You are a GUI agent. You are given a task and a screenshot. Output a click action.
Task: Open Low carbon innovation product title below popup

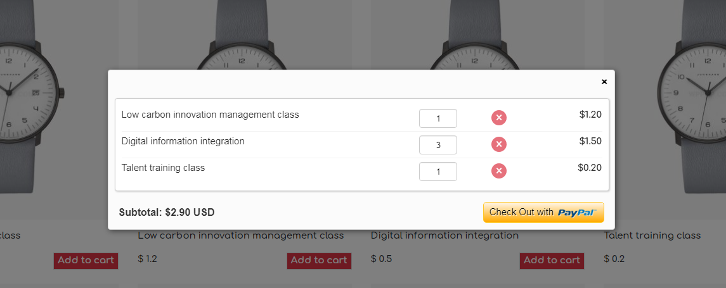(x=241, y=235)
